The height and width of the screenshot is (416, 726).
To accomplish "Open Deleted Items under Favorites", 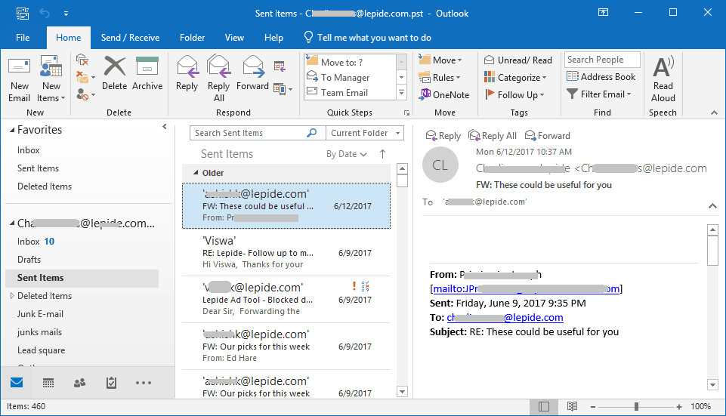I will 45,186.
